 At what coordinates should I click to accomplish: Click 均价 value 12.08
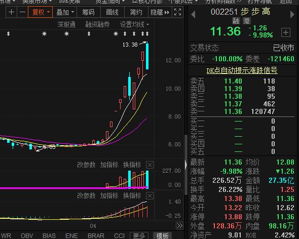point(285,162)
